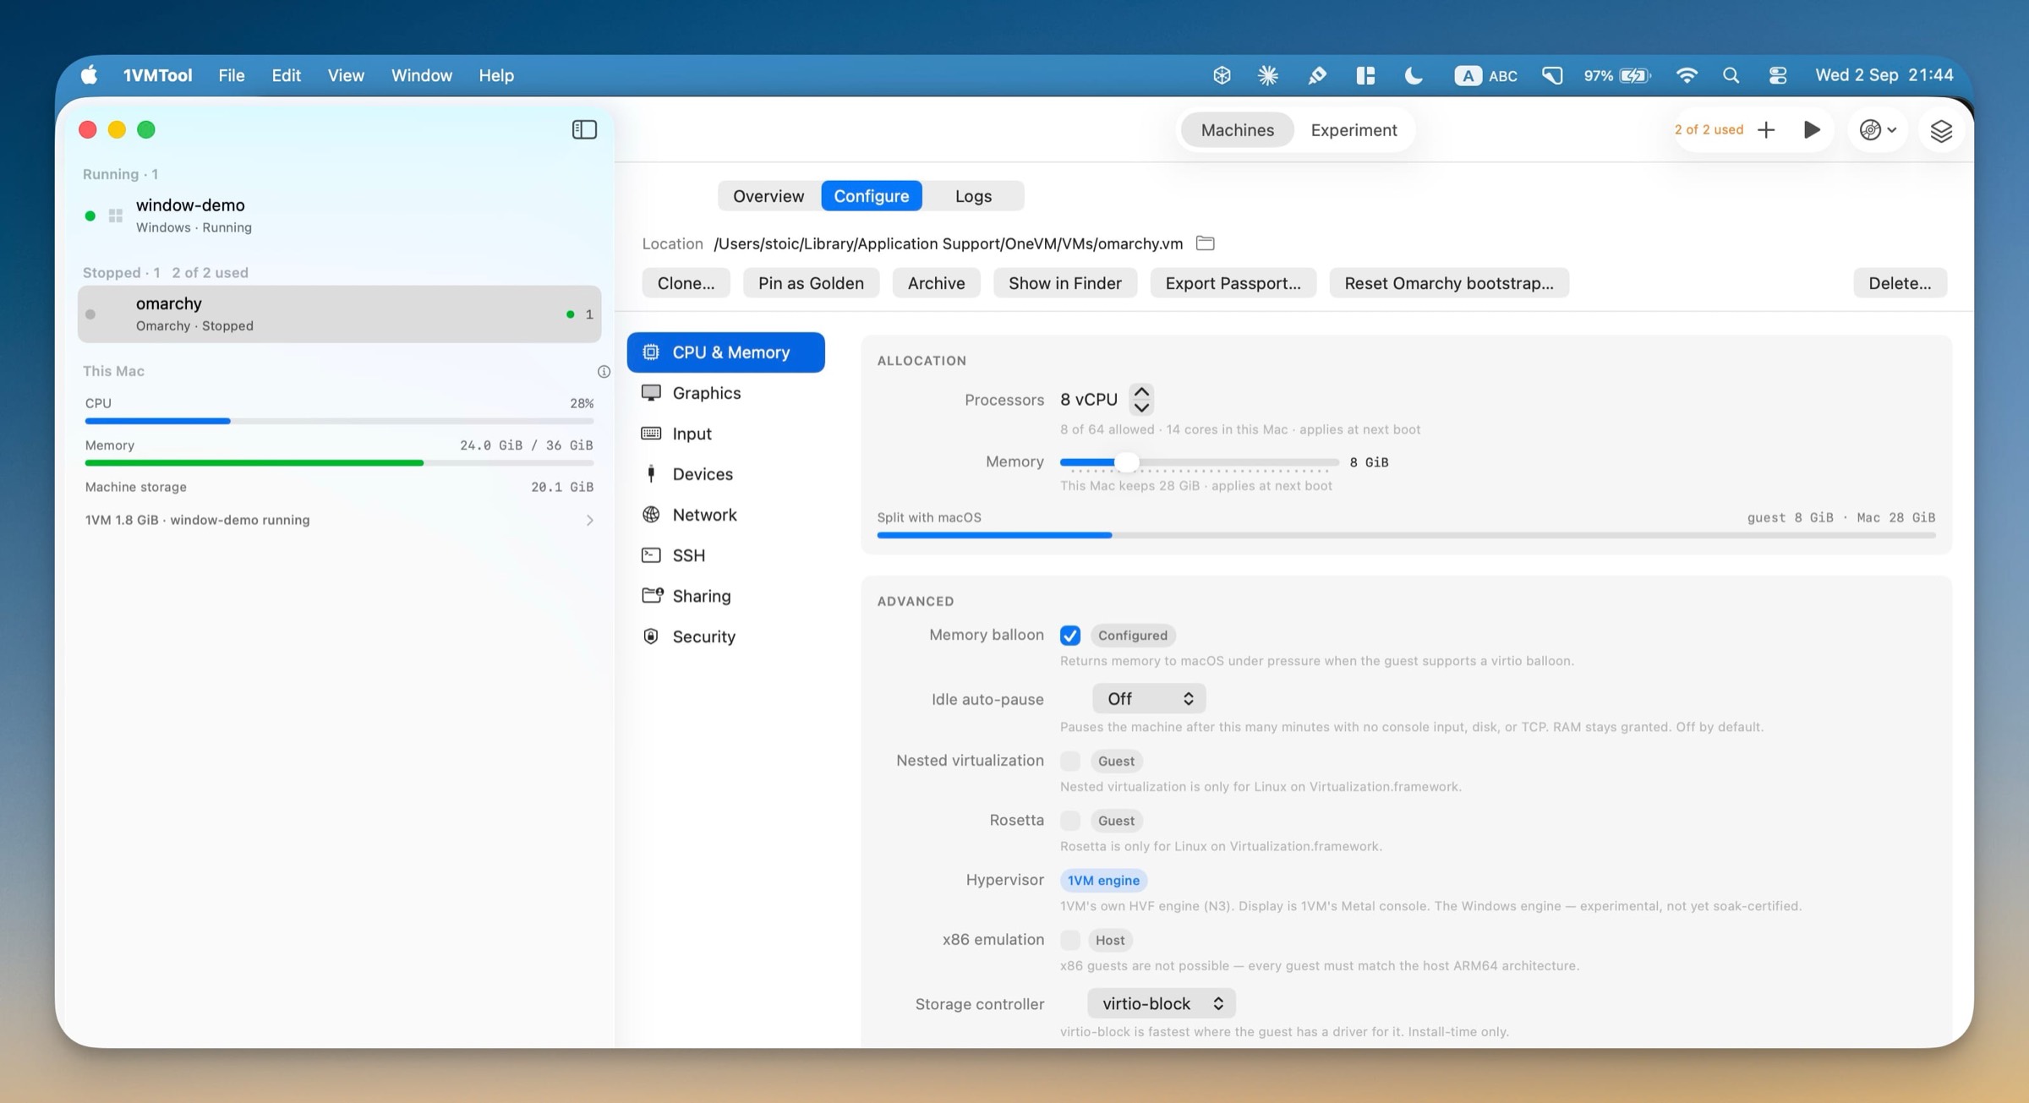Click the vCPU processors stepper
The image size is (2029, 1103).
1141,400
